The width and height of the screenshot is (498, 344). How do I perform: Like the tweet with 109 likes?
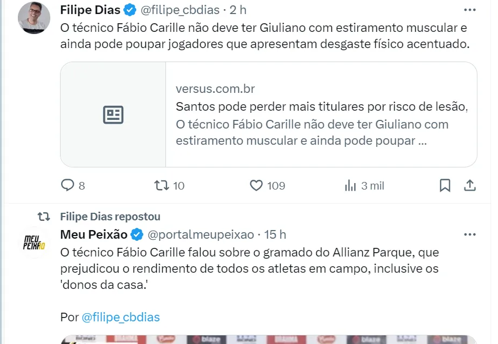[x=256, y=186]
